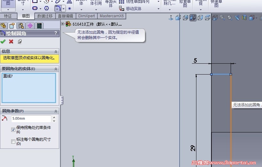The width and height of the screenshot is (262, 167).
Task: Click the view orientation cube icon
Action: tap(252, 18)
